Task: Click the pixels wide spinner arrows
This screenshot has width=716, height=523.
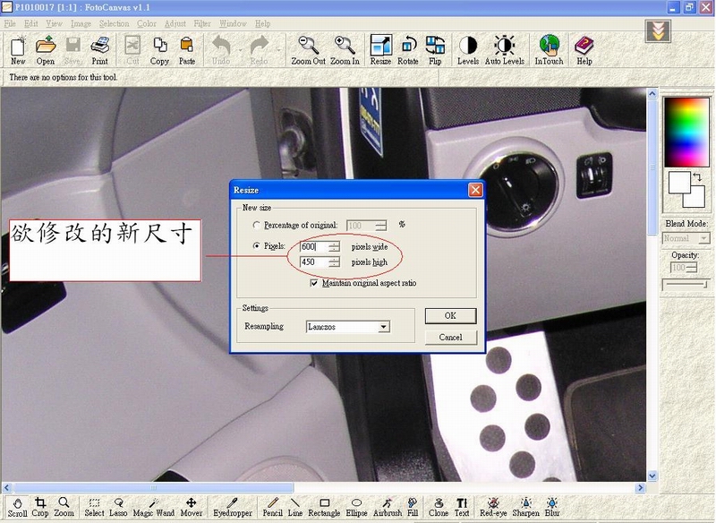Action: click(x=334, y=246)
